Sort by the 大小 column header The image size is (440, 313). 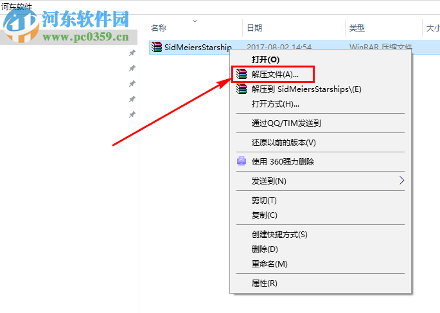click(433, 28)
